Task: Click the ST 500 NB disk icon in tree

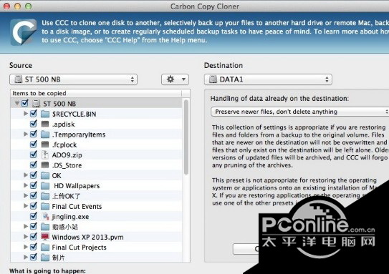Action: tap(37, 104)
